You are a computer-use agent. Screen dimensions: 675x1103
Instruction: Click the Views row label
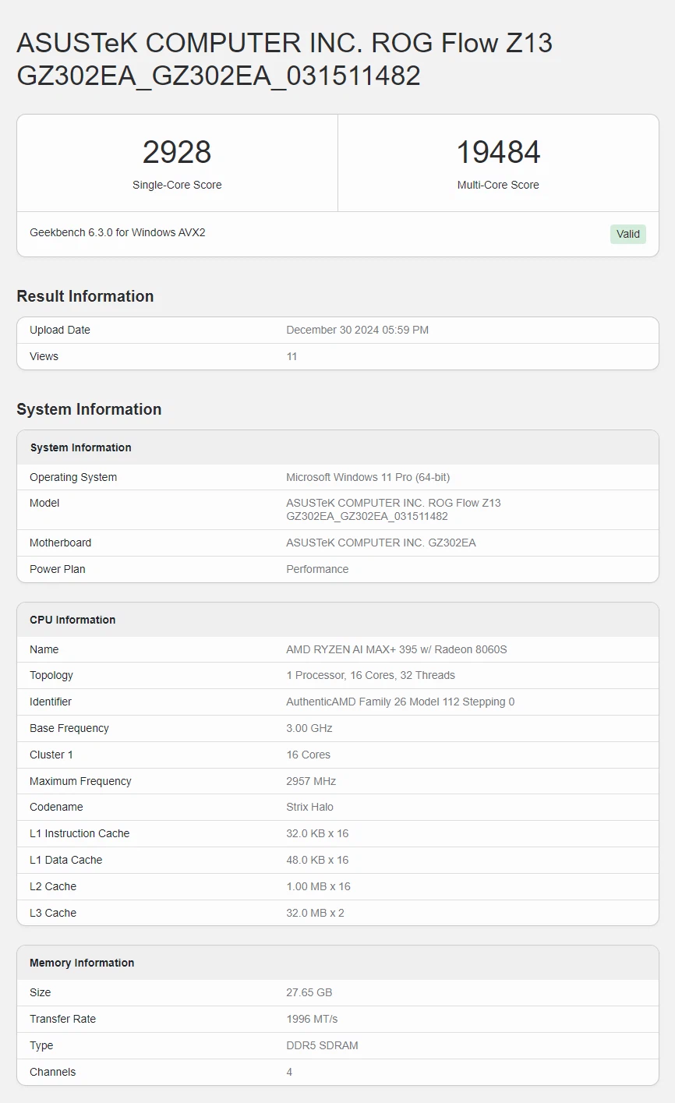coord(44,356)
